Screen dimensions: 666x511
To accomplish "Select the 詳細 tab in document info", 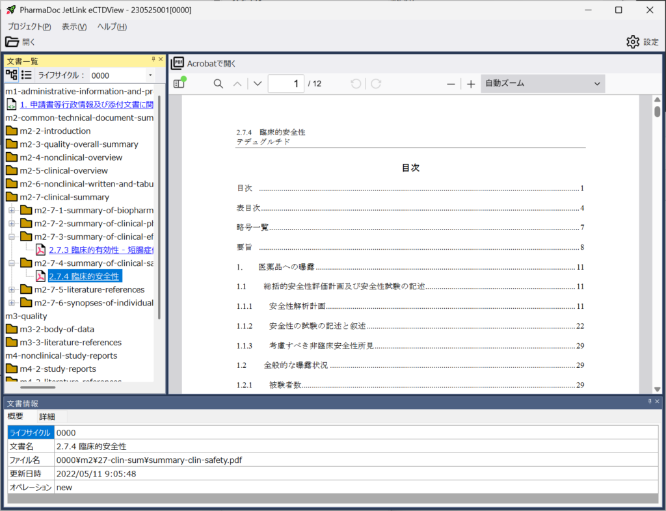I will tap(47, 417).
